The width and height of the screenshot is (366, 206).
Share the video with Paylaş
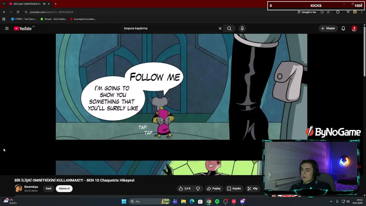click(x=214, y=189)
